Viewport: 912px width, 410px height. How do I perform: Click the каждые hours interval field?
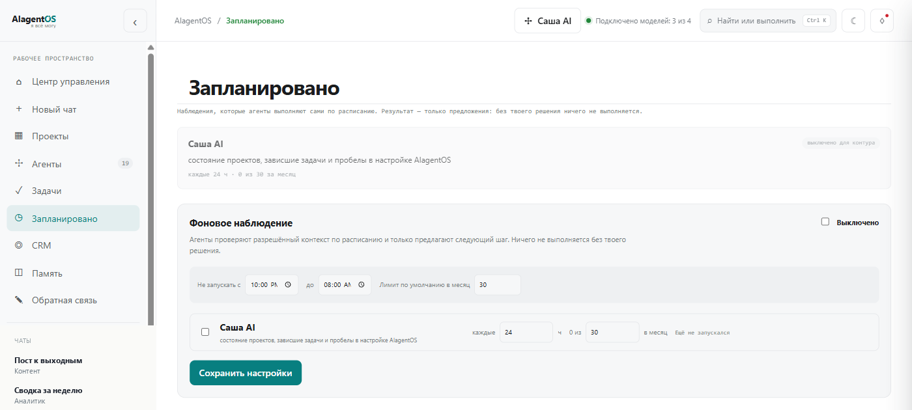coord(526,332)
